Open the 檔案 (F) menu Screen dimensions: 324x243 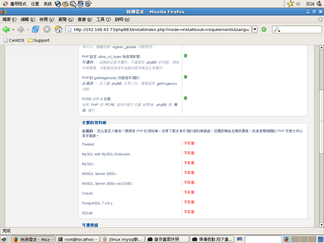[x=9, y=19]
